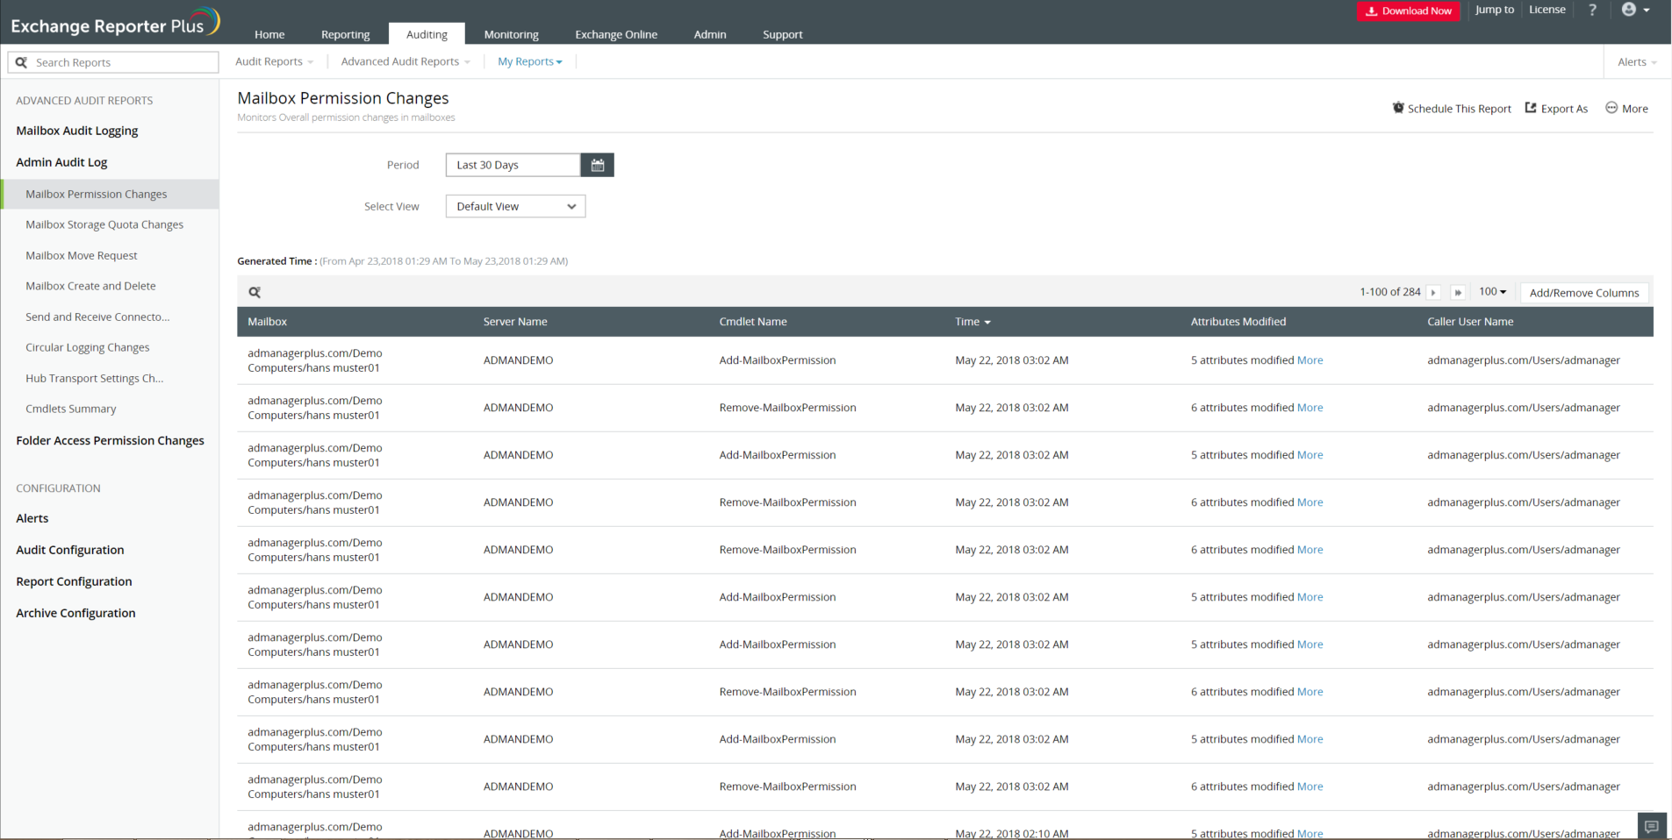
Task: Sort by Mailbox column header
Action: pyautogui.click(x=268, y=322)
